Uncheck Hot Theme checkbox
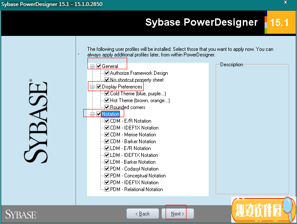297x224 pixels. coord(107,100)
